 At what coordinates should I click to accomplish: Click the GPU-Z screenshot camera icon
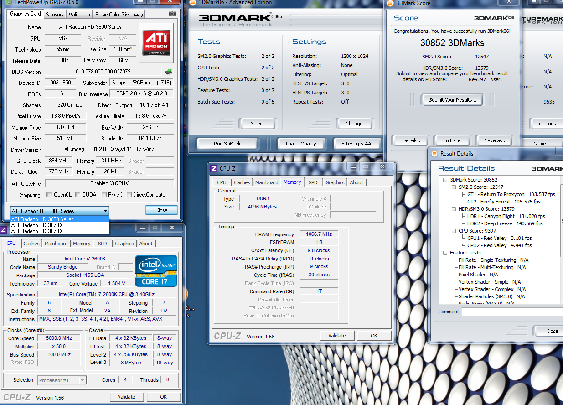[172, 14]
